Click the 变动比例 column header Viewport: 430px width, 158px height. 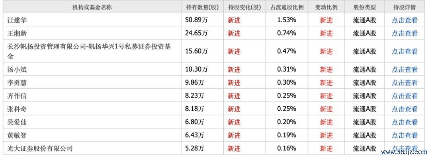(326, 8)
